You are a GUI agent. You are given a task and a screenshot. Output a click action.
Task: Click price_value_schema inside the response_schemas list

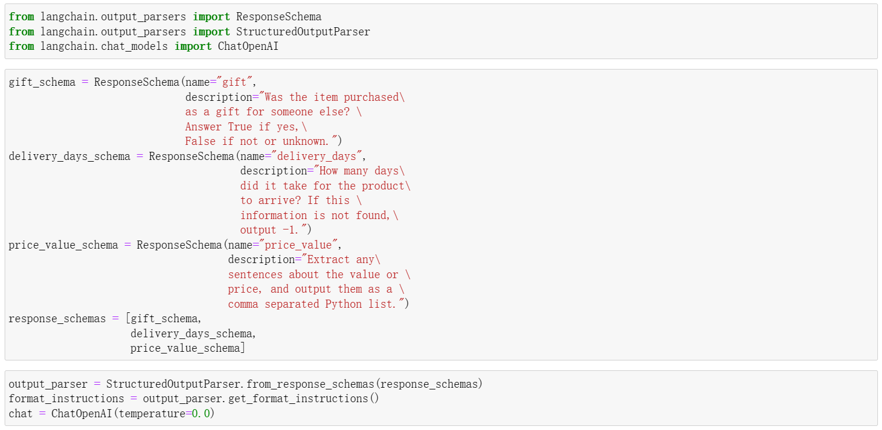click(186, 348)
